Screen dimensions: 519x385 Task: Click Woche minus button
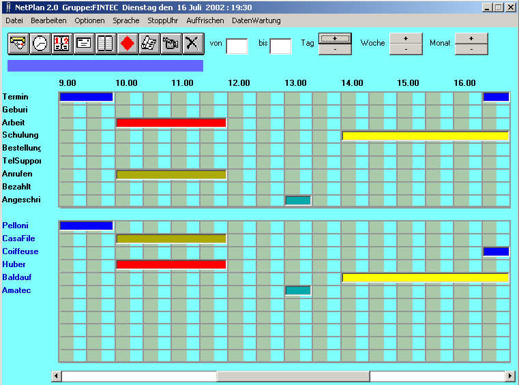click(406, 49)
